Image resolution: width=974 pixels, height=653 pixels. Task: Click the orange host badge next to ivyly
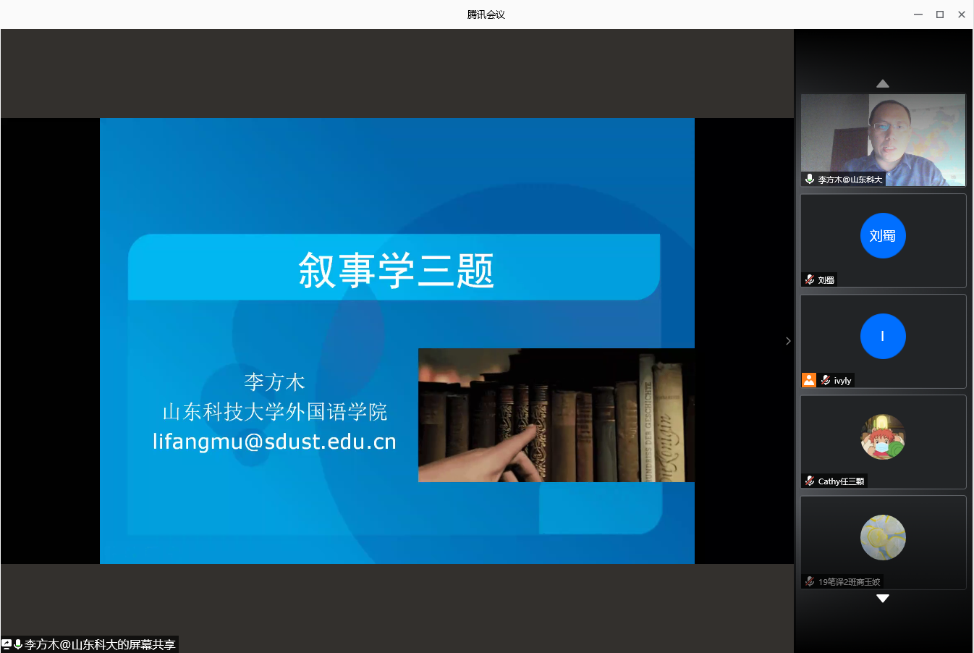tap(809, 380)
